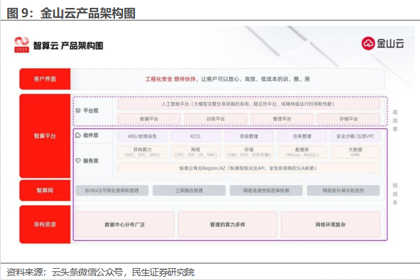
Task: Click the 平台层 stacked-layers icon
Action: pyautogui.click(x=78, y=111)
